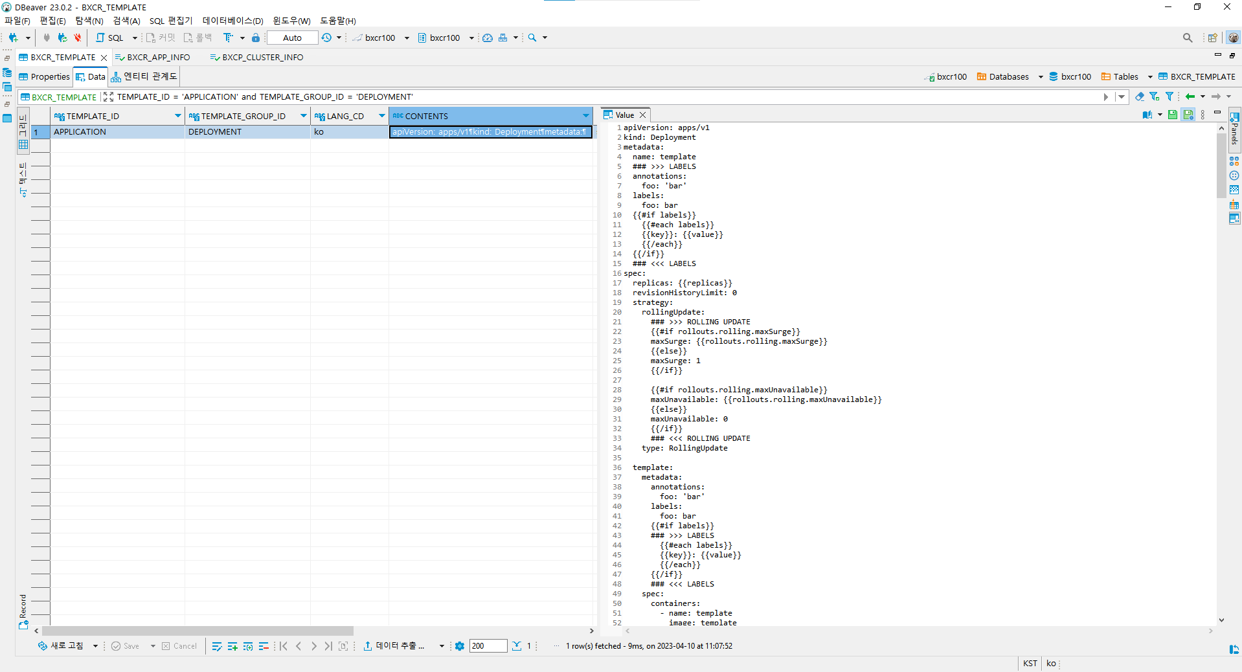This screenshot has width=1242, height=672.
Task: Click the reconnect (invalidate) plug icon
Action: pos(62,38)
